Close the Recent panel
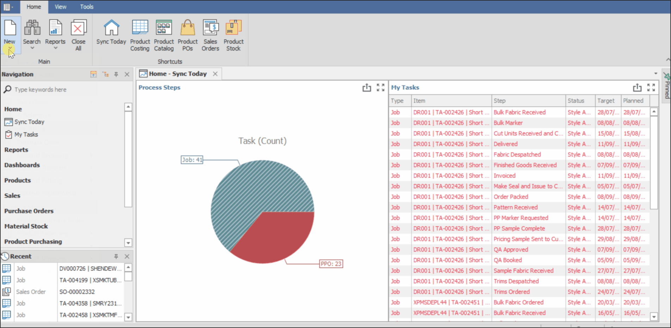This screenshot has height=328, width=671. coord(127,257)
